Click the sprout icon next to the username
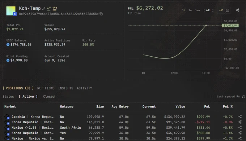 pos(49,8)
